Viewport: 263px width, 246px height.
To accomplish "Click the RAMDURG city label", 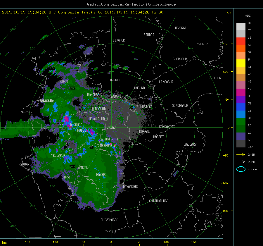I will (x=93, y=95).
